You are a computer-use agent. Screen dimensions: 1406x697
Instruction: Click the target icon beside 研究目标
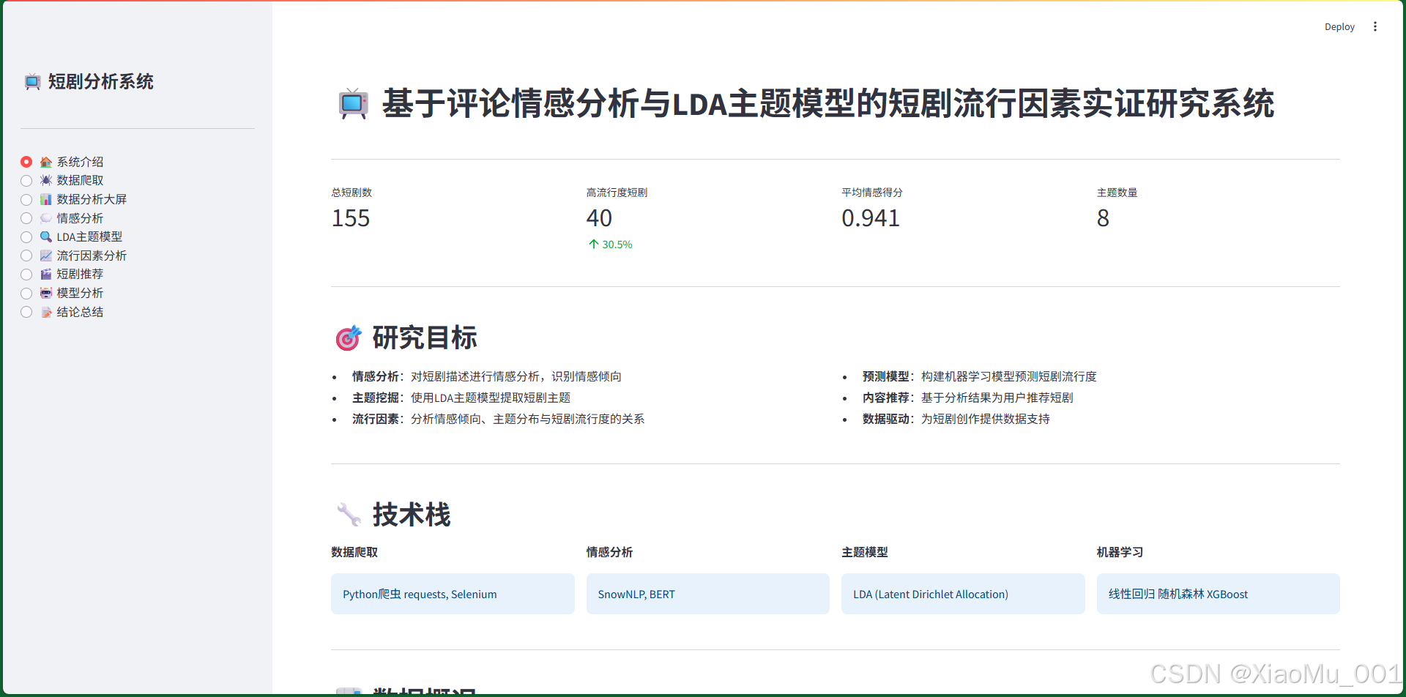(x=349, y=338)
